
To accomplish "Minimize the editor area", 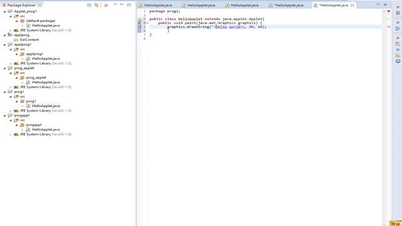I will tap(378, 4).
